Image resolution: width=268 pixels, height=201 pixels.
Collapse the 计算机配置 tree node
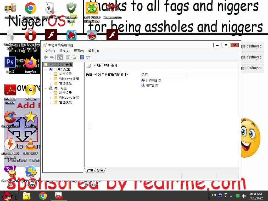point(46,69)
